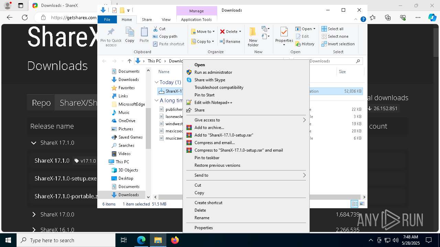
Task: Select Favorites in navigation pane
Action: 126,88
